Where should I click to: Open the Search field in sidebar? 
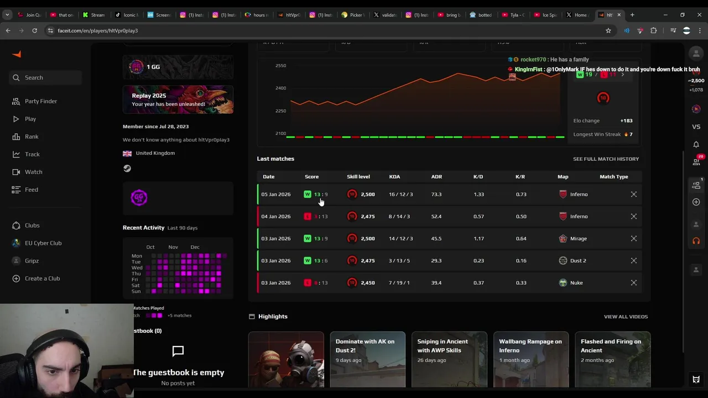(45, 78)
